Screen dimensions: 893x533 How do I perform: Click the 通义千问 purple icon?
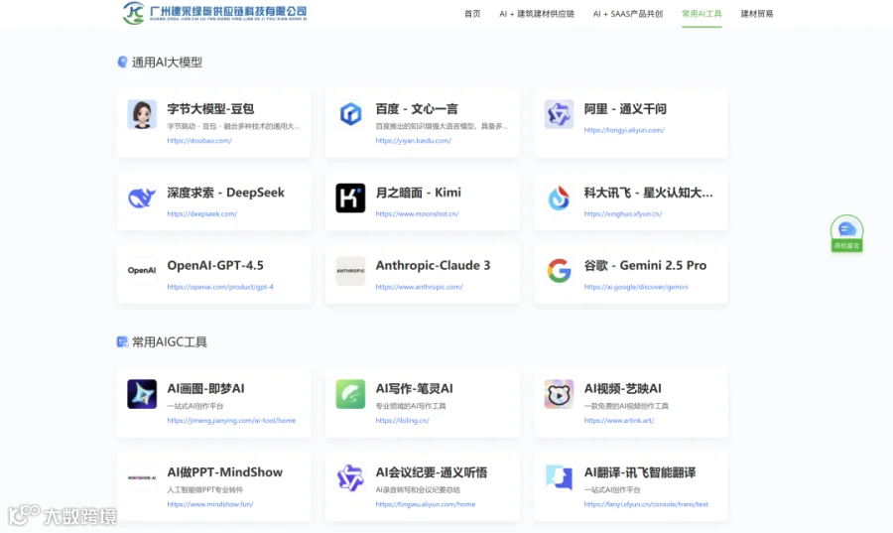coord(559,114)
